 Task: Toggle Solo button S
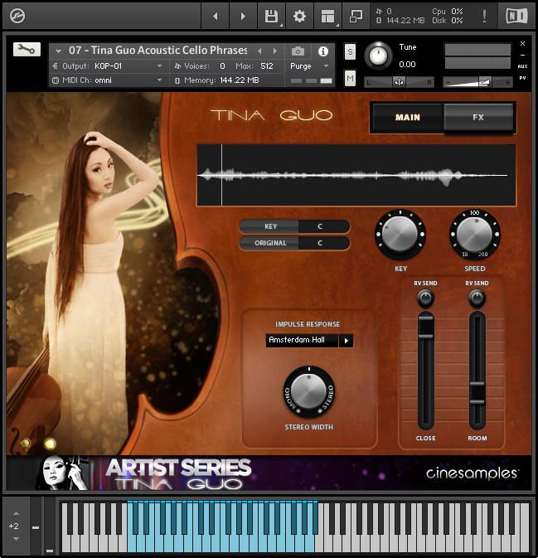click(350, 52)
